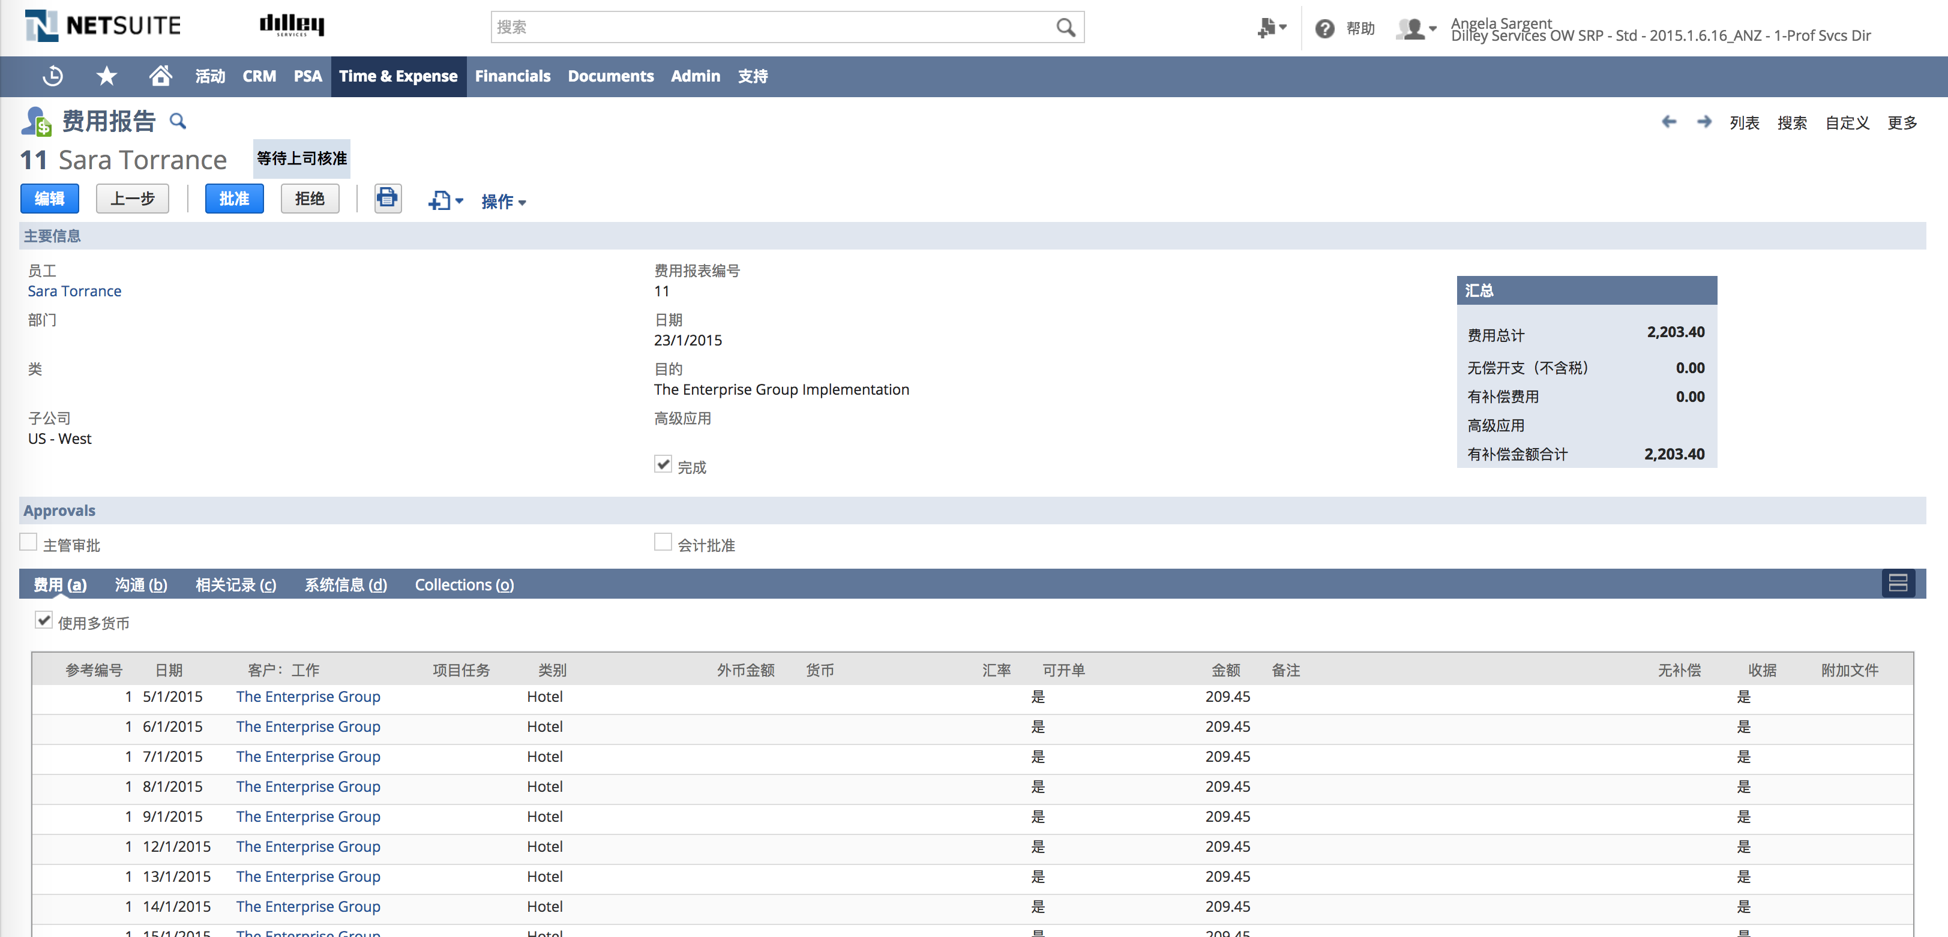Open the shortcuts star icon
1948x937 pixels.
(107, 76)
